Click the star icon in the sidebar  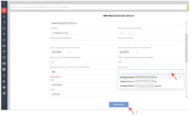coord(4,82)
